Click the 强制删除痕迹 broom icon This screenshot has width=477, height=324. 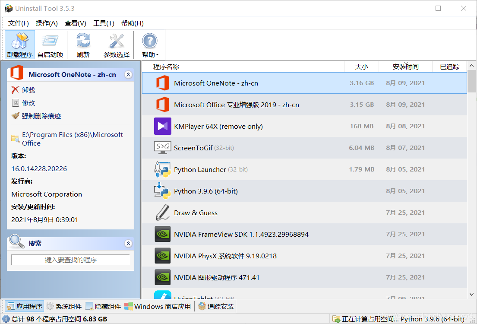[x=15, y=116]
